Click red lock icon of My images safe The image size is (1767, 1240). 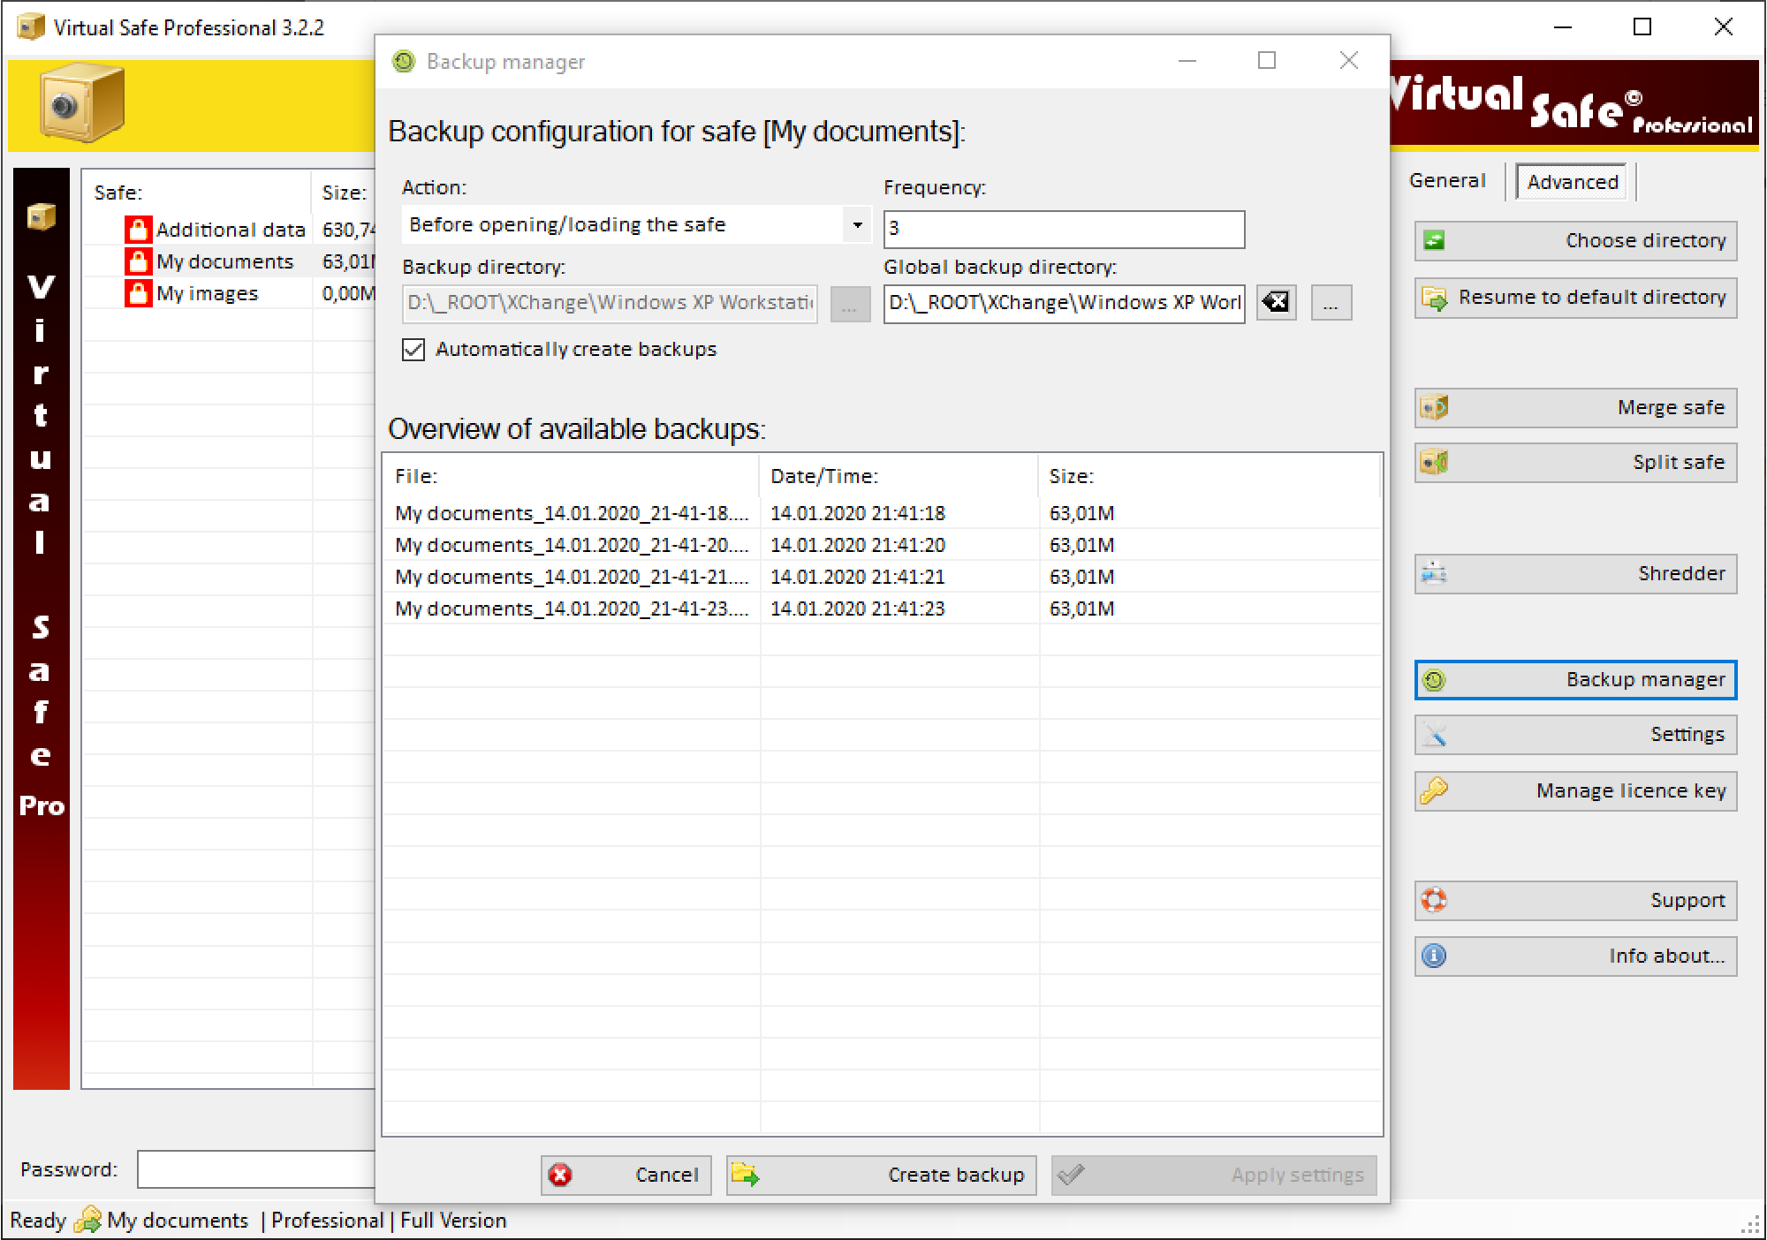[x=138, y=293]
